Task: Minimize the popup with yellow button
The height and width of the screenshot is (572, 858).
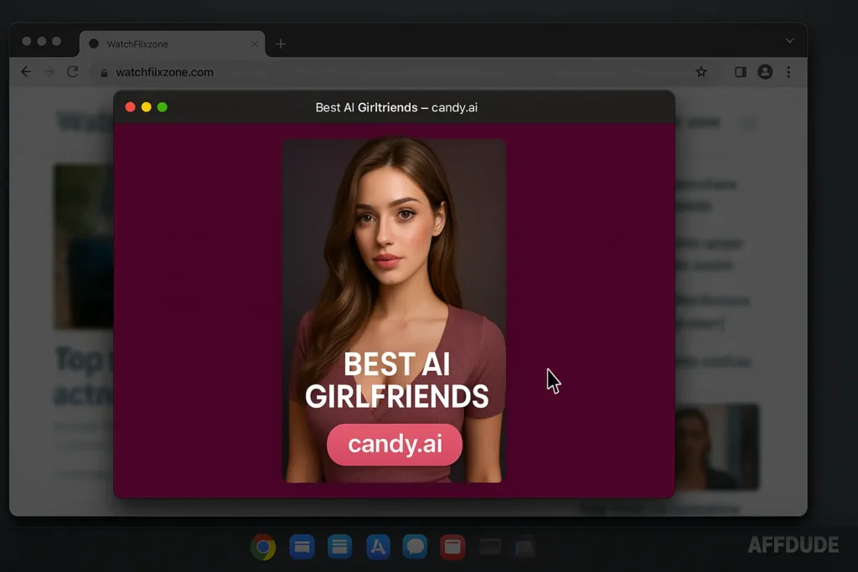Action: [146, 107]
